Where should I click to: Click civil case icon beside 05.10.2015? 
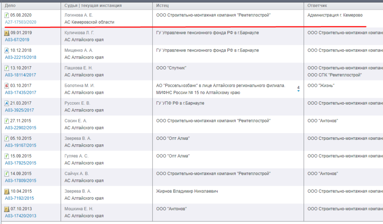(x=7, y=138)
